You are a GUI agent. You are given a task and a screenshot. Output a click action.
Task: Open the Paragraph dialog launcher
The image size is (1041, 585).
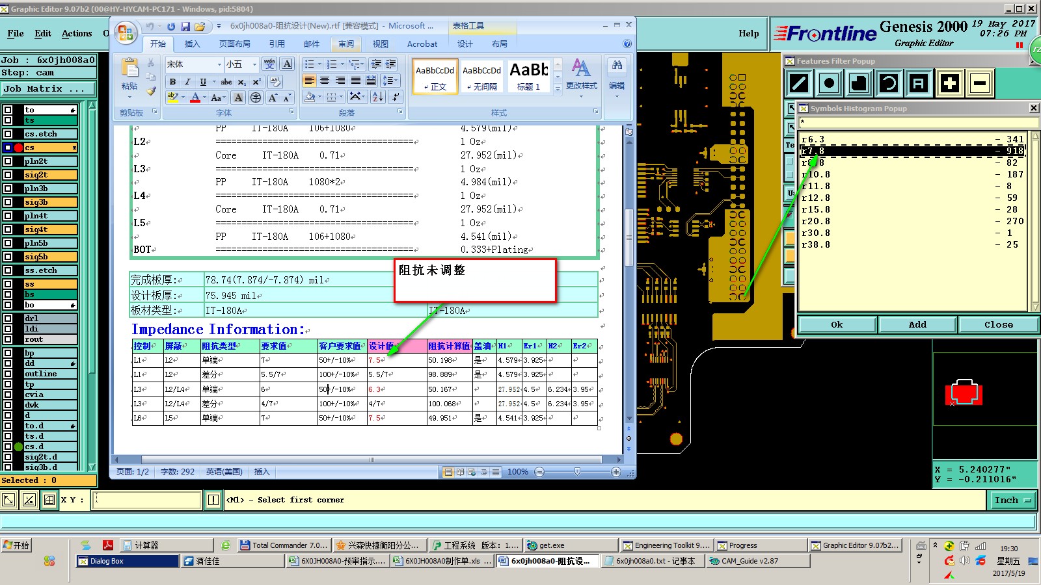[400, 112]
